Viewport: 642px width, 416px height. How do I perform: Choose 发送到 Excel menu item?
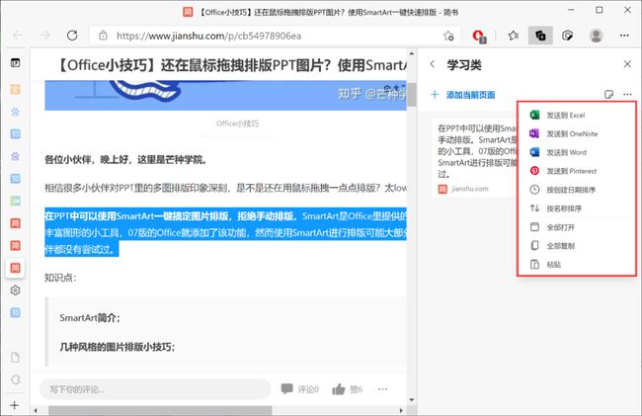click(x=577, y=115)
